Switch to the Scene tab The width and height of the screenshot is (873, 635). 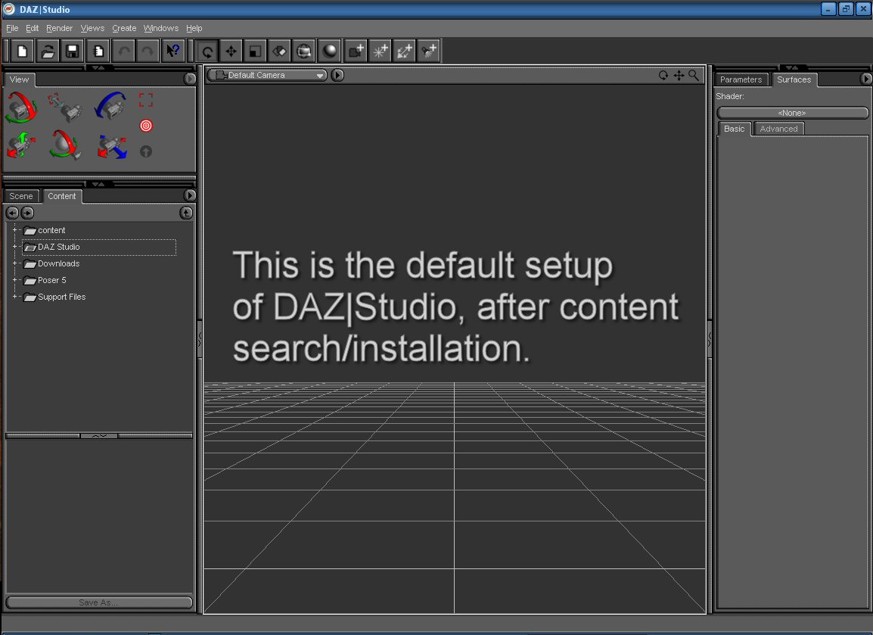point(21,196)
